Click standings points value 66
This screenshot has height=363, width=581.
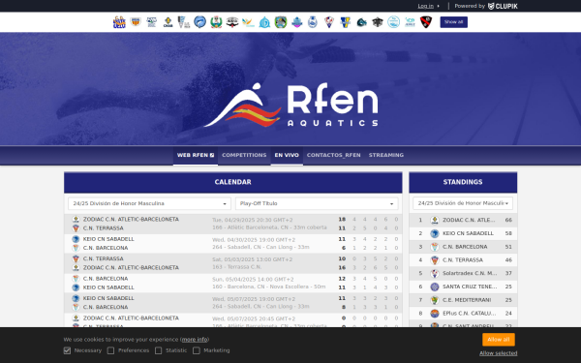click(x=508, y=221)
